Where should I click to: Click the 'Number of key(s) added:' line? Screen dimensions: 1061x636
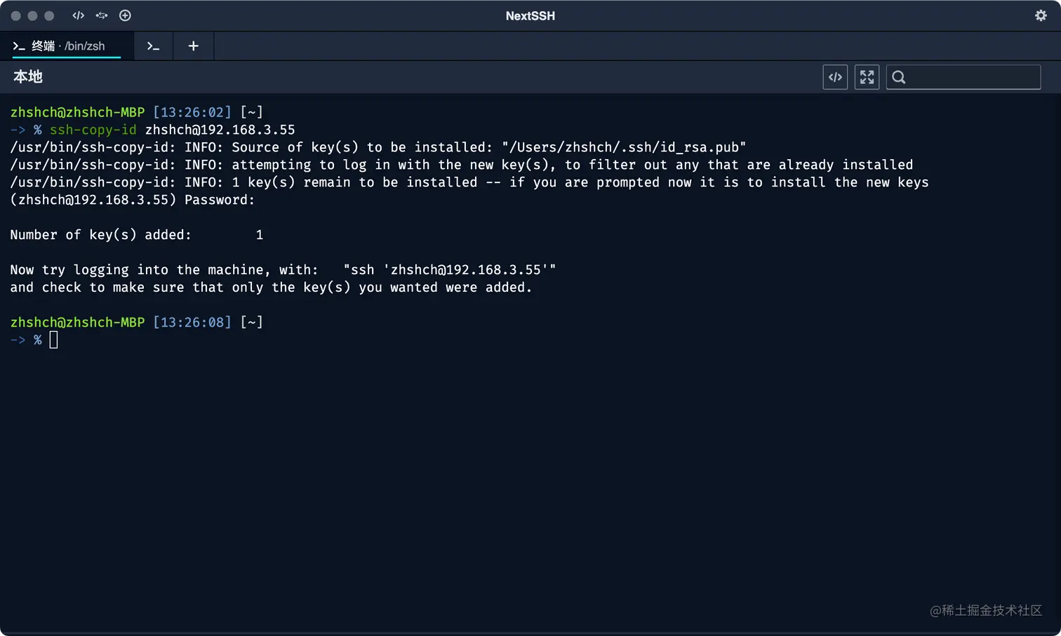coord(137,235)
